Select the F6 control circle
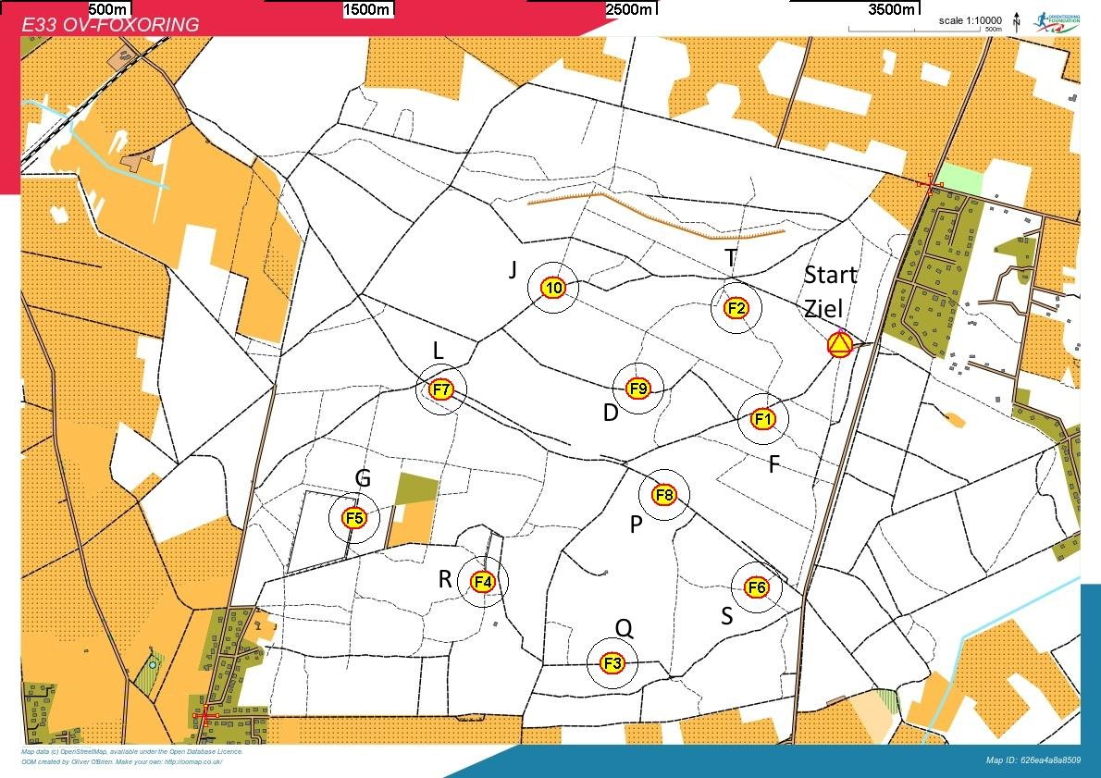Screen dimensions: 1101x778 coord(756,587)
